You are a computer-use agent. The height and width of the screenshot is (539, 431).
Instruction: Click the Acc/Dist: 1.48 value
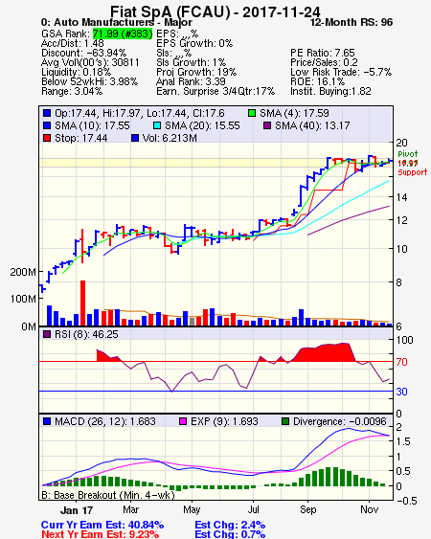[73, 43]
